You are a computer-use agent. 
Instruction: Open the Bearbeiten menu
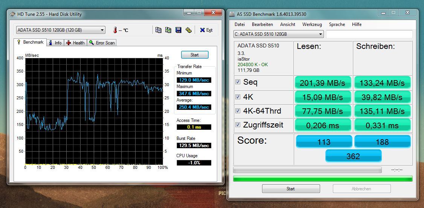pos(262,24)
